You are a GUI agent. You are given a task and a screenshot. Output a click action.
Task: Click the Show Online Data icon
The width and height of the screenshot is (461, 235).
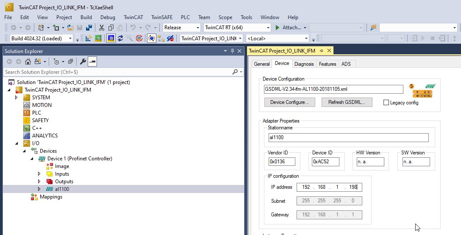pos(151,38)
